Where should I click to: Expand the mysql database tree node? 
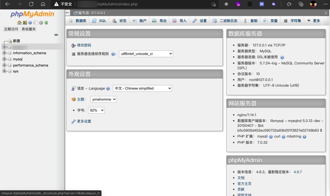click(x=4, y=59)
